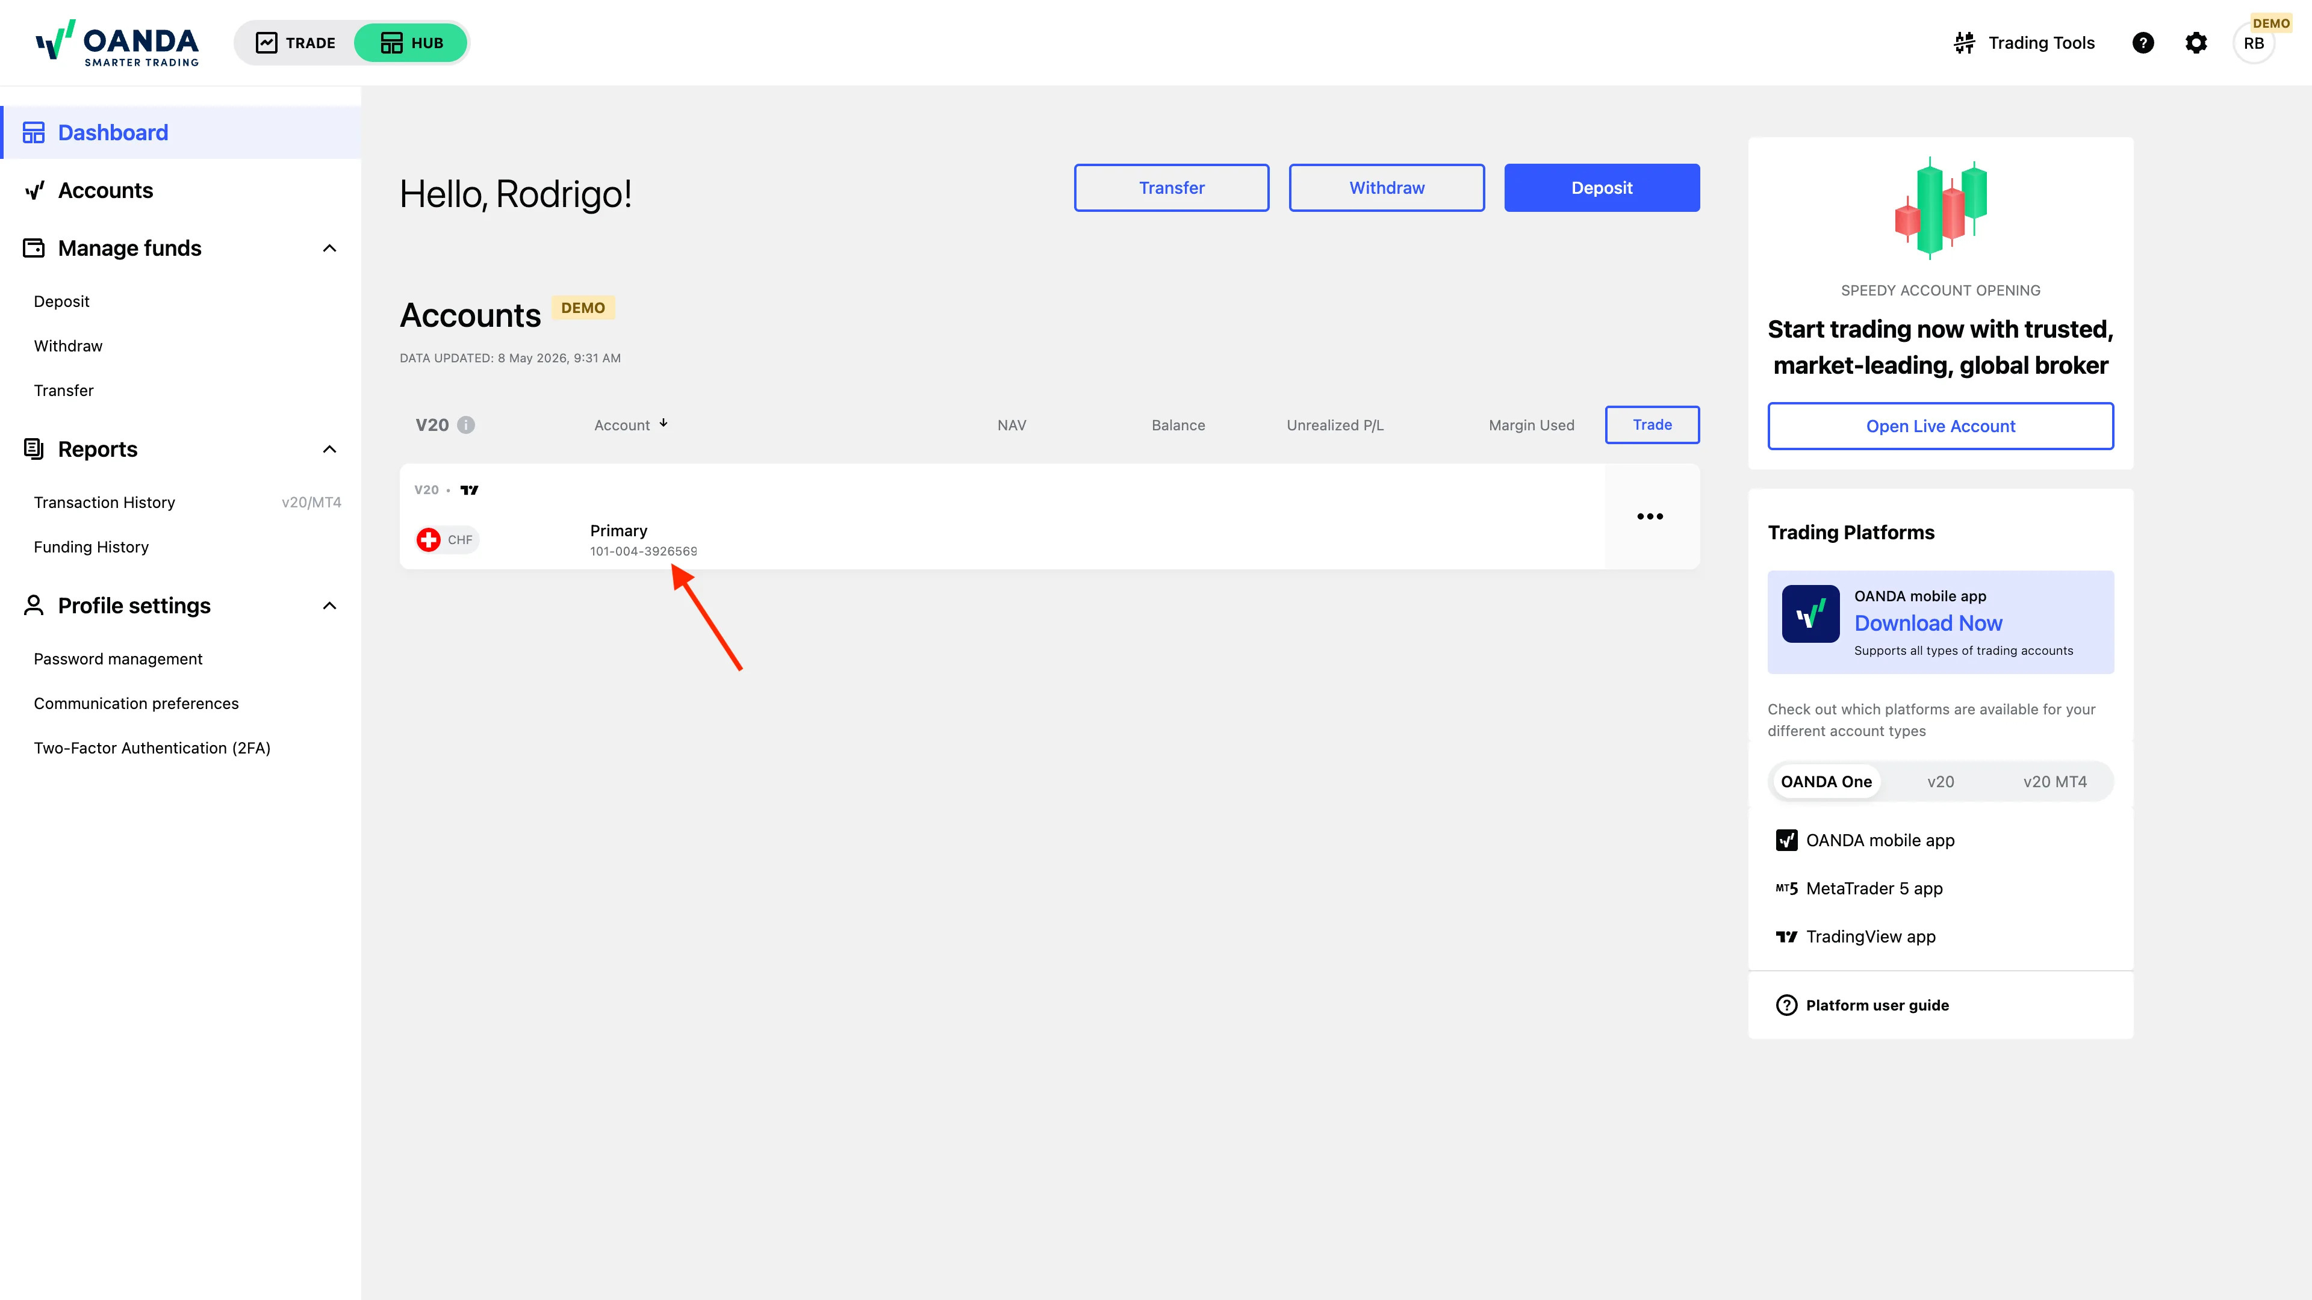Open settings gear icon

[2195, 43]
